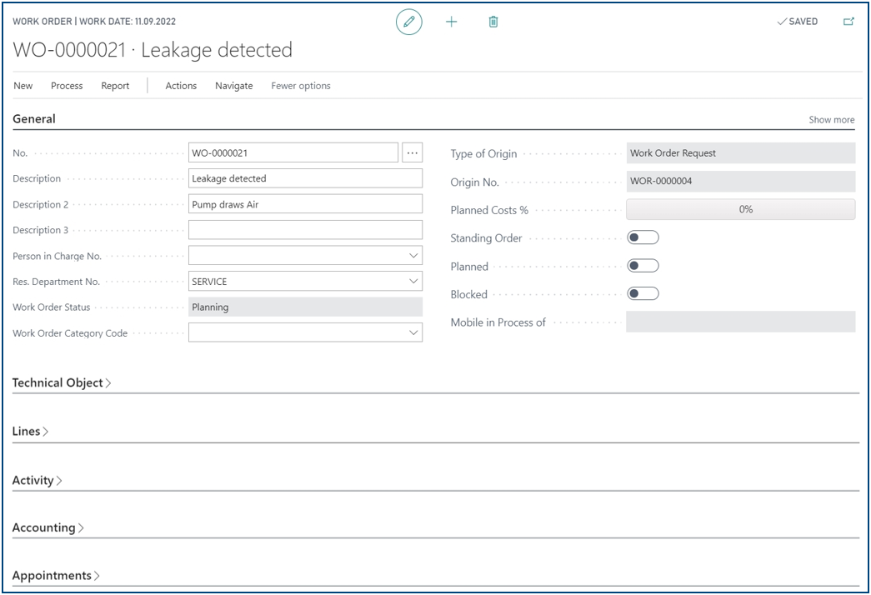Image resolution: width=871 pixels, height=595 pixels.
Task: Click the Type of Origin field
Action: pyautogui.click(x=740, y=152)
